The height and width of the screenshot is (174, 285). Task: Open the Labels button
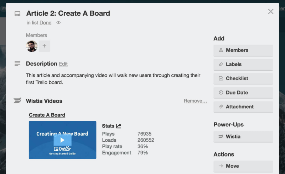(243, 64)
